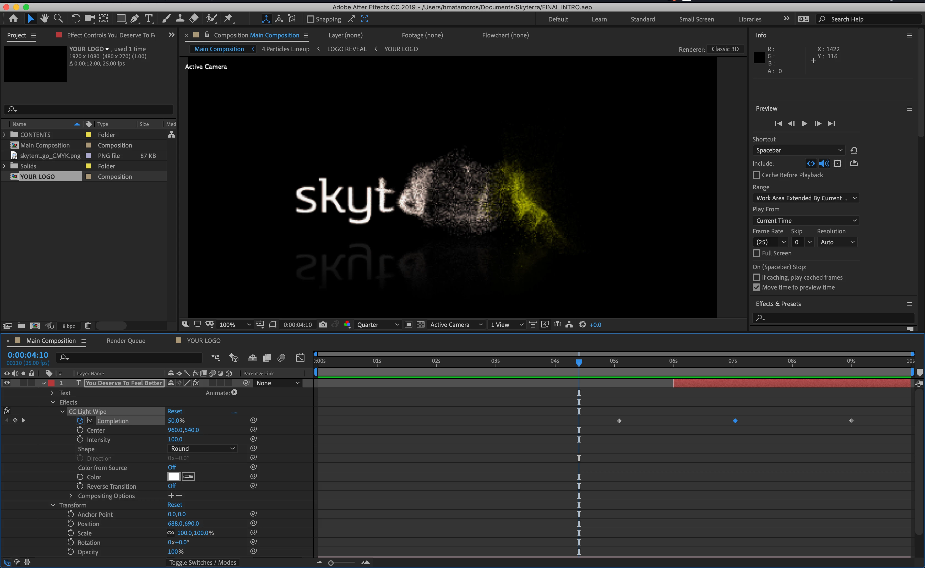Click the play button in Preview panel
Image resolution: width=925 pixels, height=568 pixels.
[804, 124]
